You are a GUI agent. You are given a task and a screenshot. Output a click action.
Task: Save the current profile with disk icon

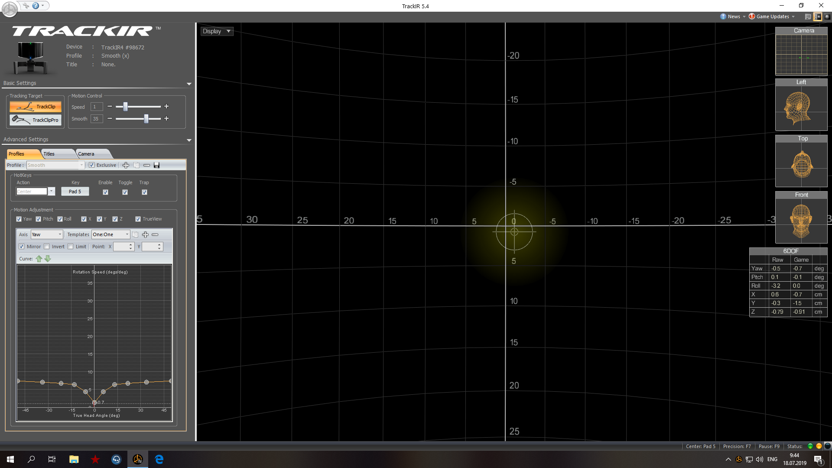tap(157, 165)
